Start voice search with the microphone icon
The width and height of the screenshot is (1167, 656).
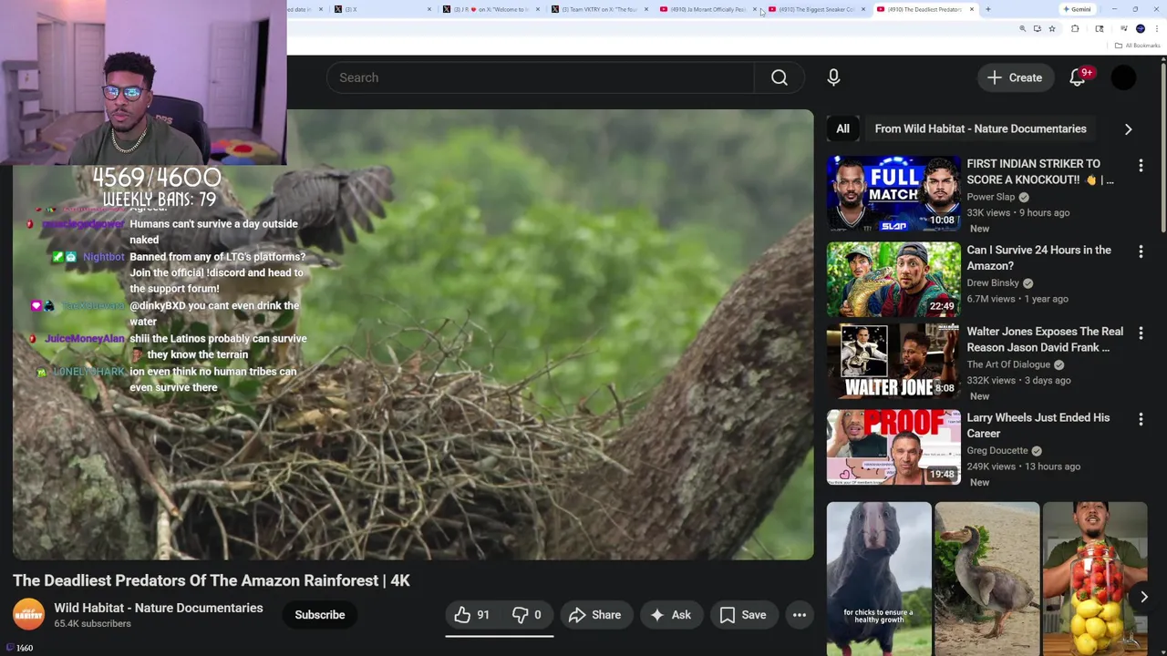[833, 77]
